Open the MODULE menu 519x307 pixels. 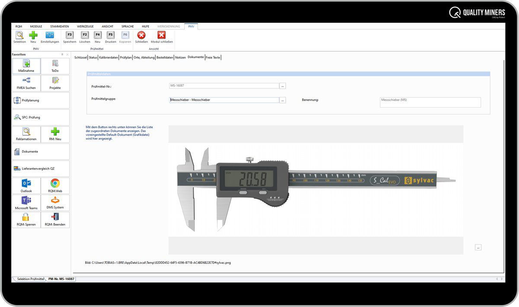36,26
